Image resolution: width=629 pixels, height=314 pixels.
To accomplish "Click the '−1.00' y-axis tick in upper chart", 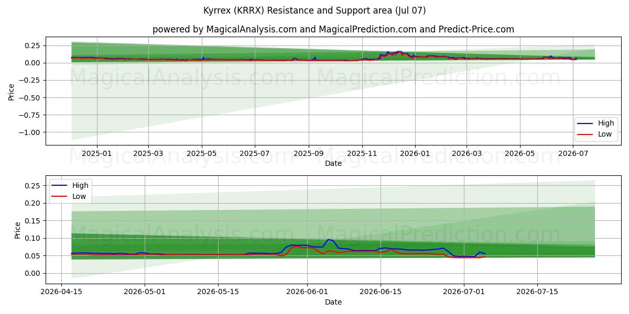I will 31,132.
